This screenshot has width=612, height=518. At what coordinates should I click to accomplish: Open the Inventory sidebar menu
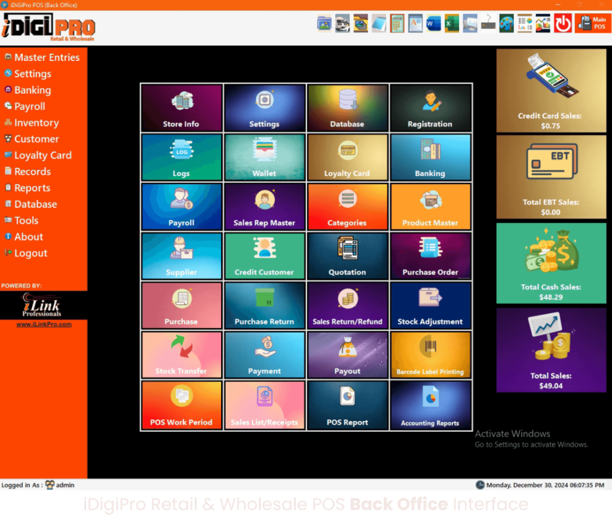pyautogui.click(x=32, y=123)
